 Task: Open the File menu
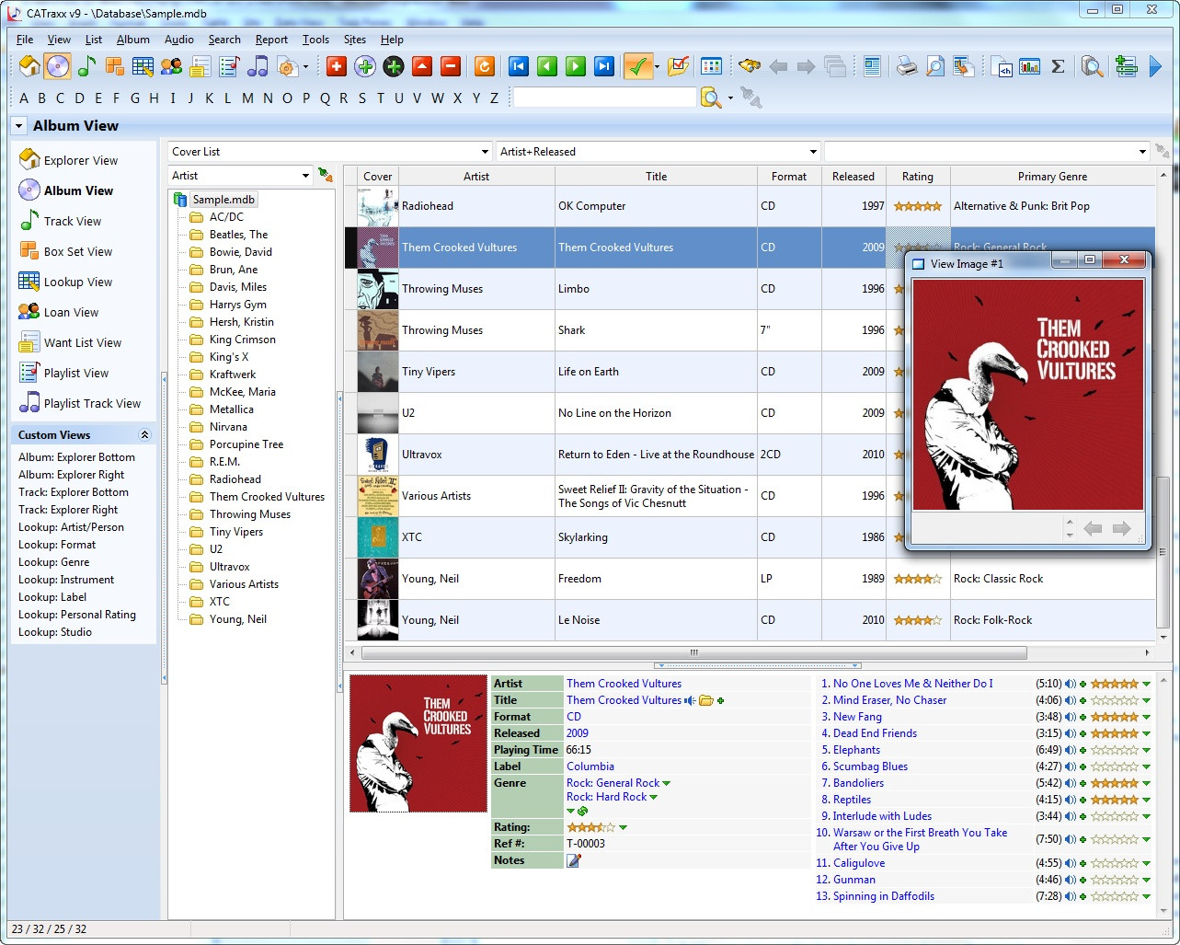pos(25,40)
